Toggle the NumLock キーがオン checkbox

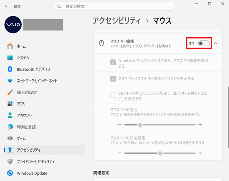coord(113,62)
